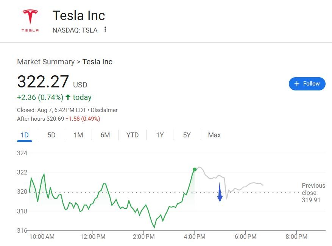Click the green up arrow next to today
The width and height of the screenshot is (332, 246).
pyautogui.click(x=68, y=97)
